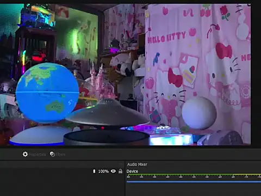This screenshot has width=261, height=196.
Task: Click the Audio Mixer panel title
Action: click(137, 164)
